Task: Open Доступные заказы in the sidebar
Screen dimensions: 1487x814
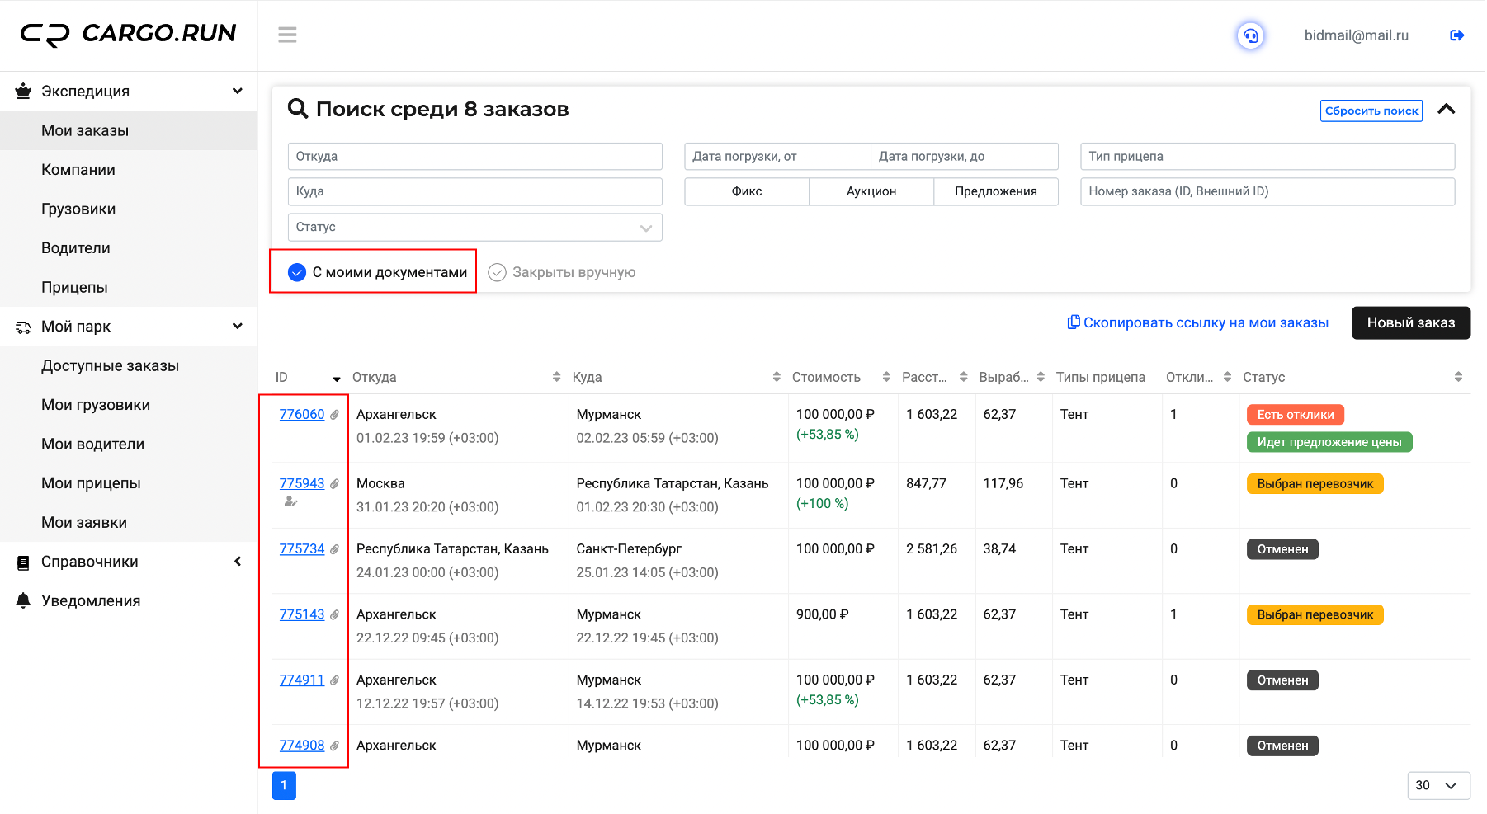Action: point(110,365)
